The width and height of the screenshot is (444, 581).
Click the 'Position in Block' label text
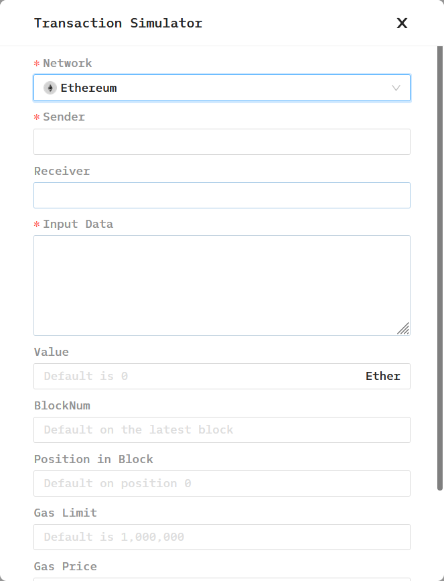93,459
